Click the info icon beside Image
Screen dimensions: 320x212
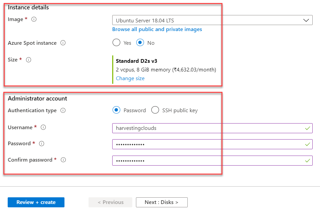coord(34,19)
